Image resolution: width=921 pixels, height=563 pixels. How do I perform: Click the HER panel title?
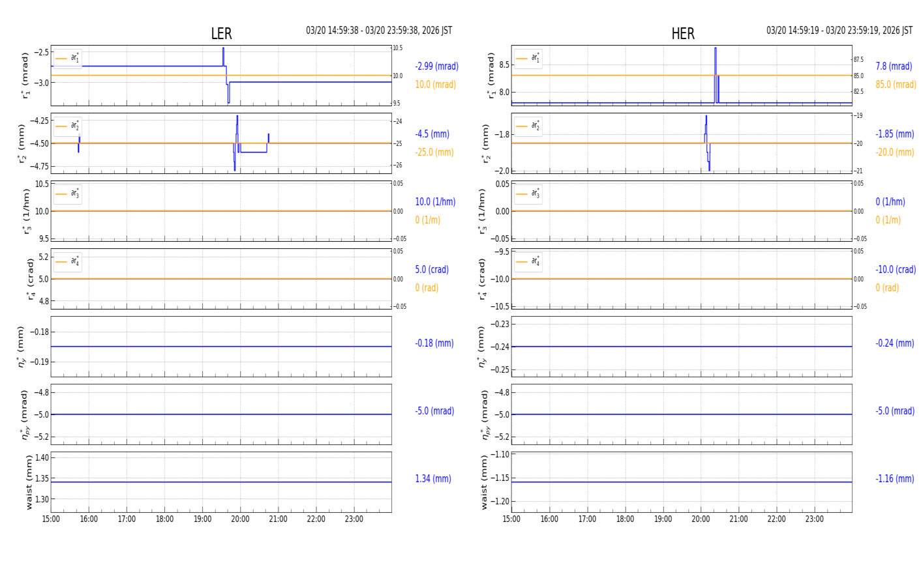682,34
